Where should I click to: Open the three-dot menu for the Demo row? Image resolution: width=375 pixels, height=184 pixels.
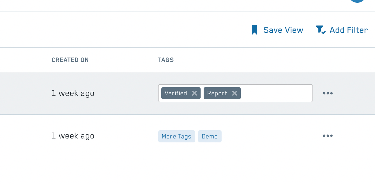(x=328, y=136)
